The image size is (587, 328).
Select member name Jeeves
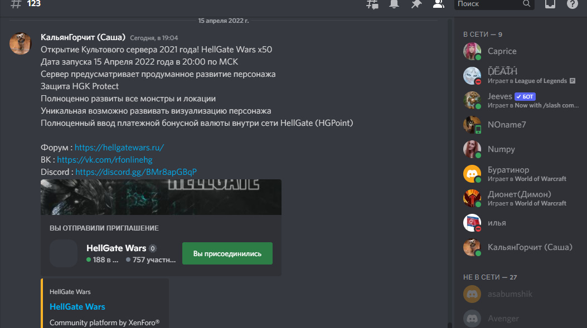pos(500,96)
